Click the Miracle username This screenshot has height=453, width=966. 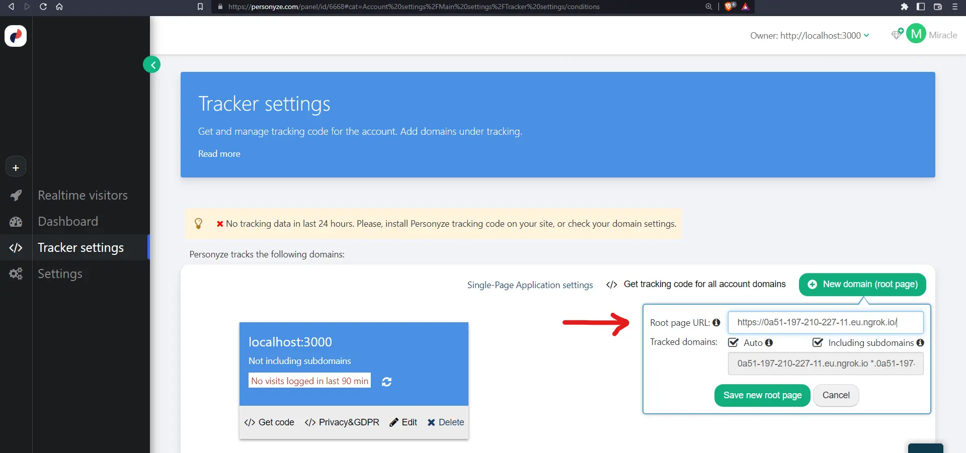coord(943,35)
